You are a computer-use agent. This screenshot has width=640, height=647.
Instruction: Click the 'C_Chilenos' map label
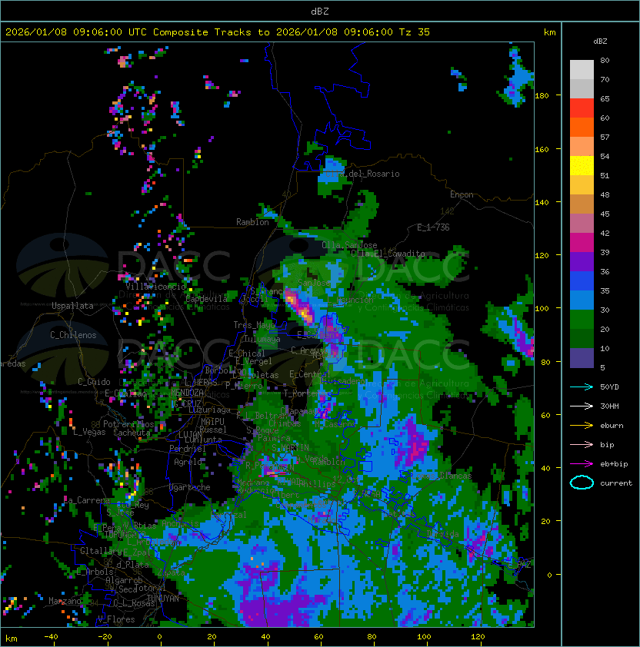pos(73,335)
